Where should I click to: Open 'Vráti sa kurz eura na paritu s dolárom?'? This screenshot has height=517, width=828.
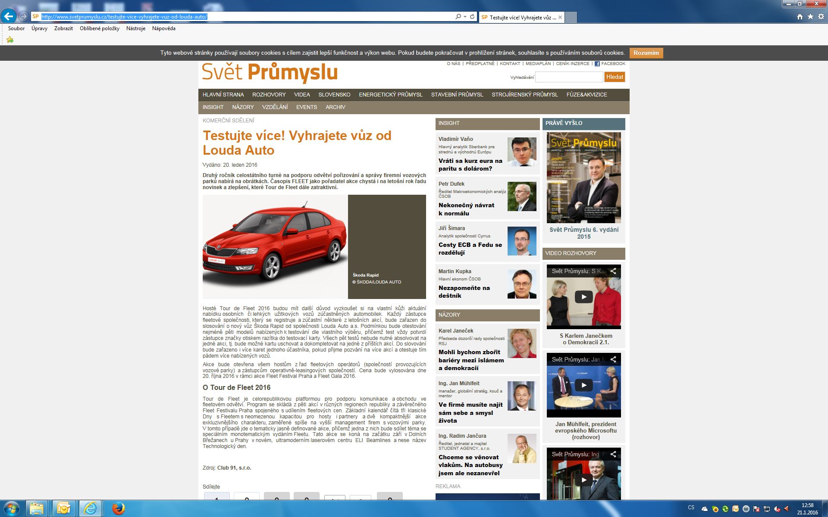(470, 165)
